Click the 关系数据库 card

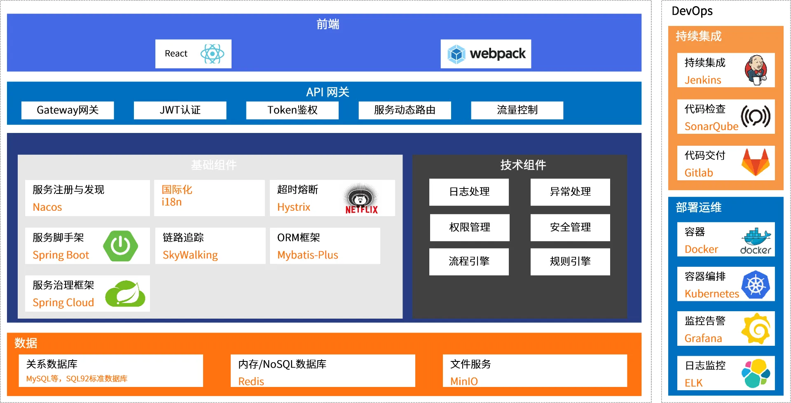111,370
